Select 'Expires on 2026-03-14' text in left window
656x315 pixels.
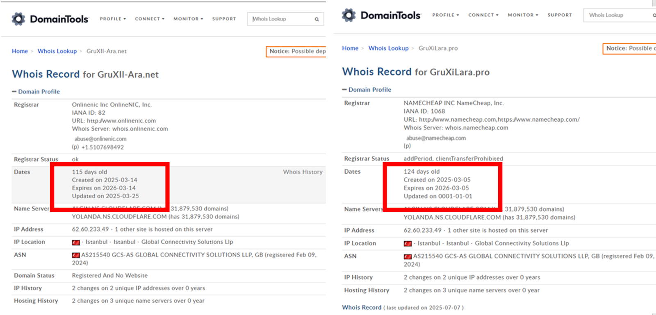pos(104,188)
